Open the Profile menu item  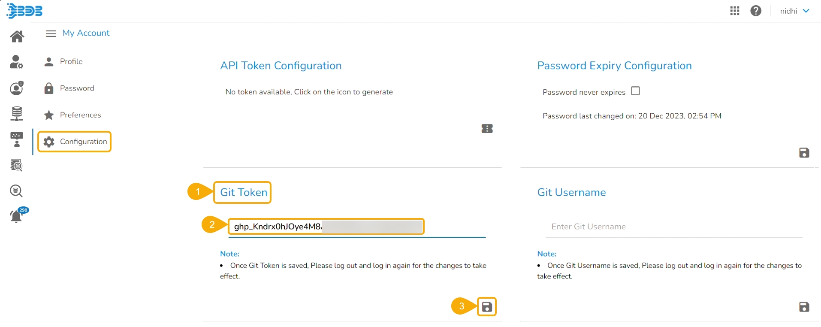pyautogui.click(x=71, y=61)
